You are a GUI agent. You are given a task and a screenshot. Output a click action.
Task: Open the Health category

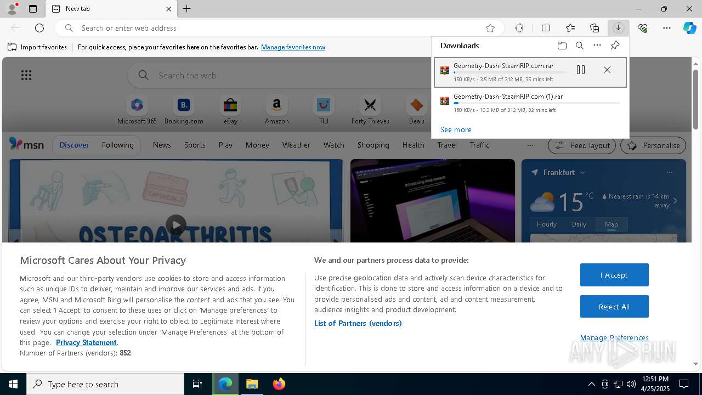[x=413, y=145]
